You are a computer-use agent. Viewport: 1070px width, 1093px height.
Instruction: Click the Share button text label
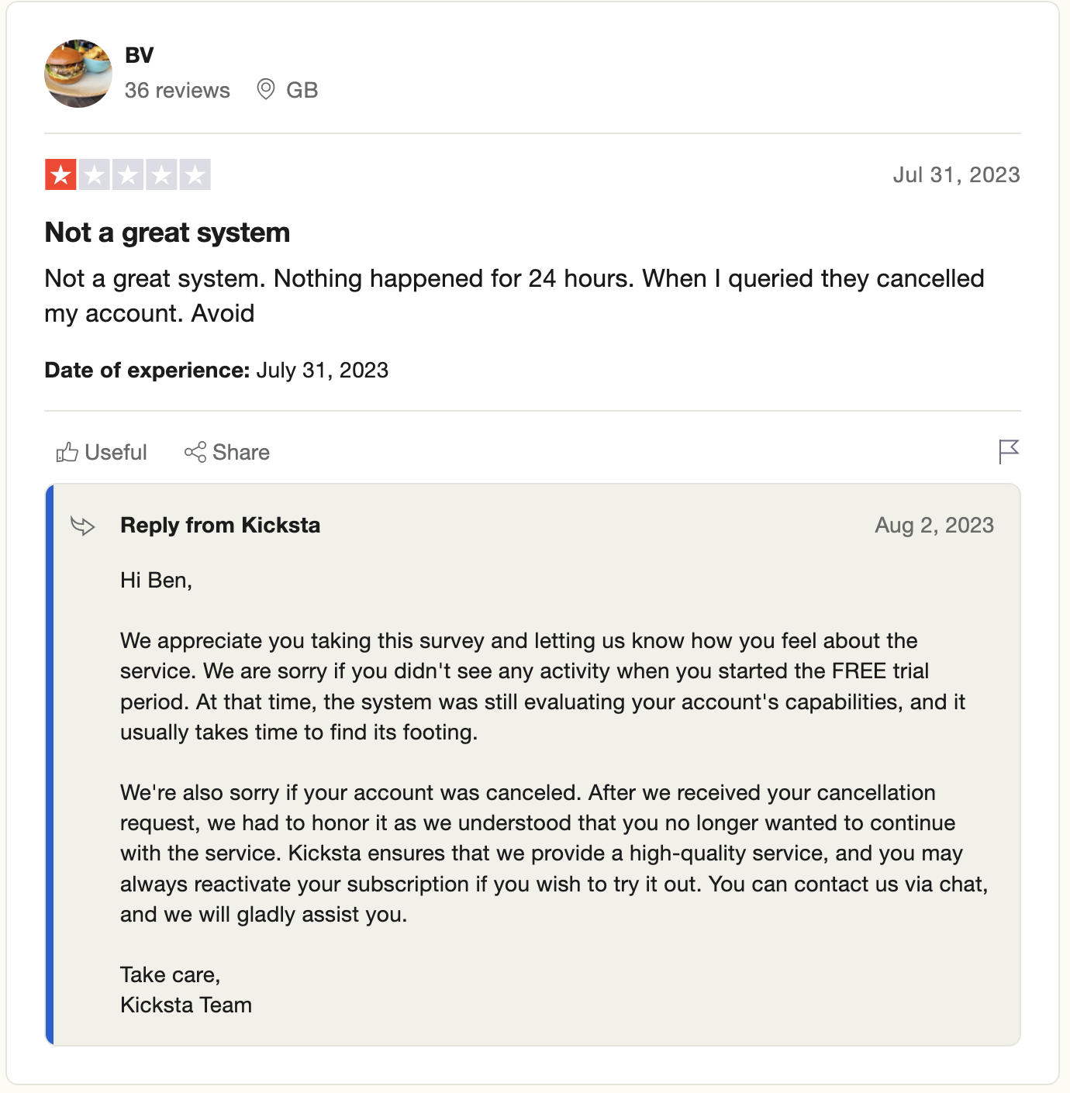[240, 452]
